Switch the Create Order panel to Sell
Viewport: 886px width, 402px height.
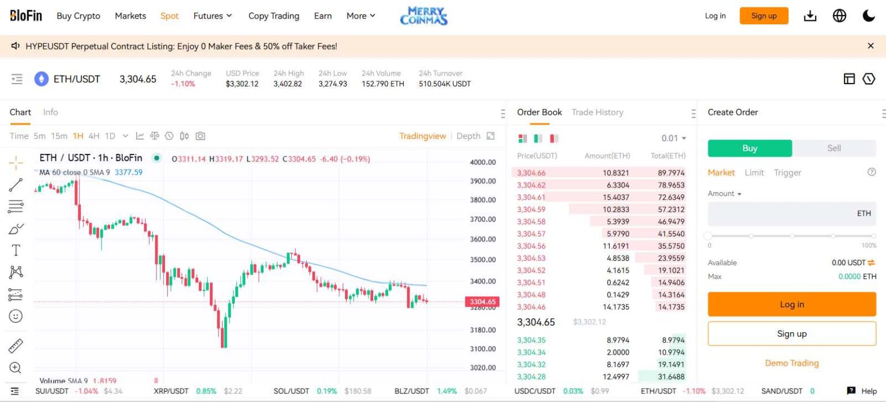tap(833, 148)
